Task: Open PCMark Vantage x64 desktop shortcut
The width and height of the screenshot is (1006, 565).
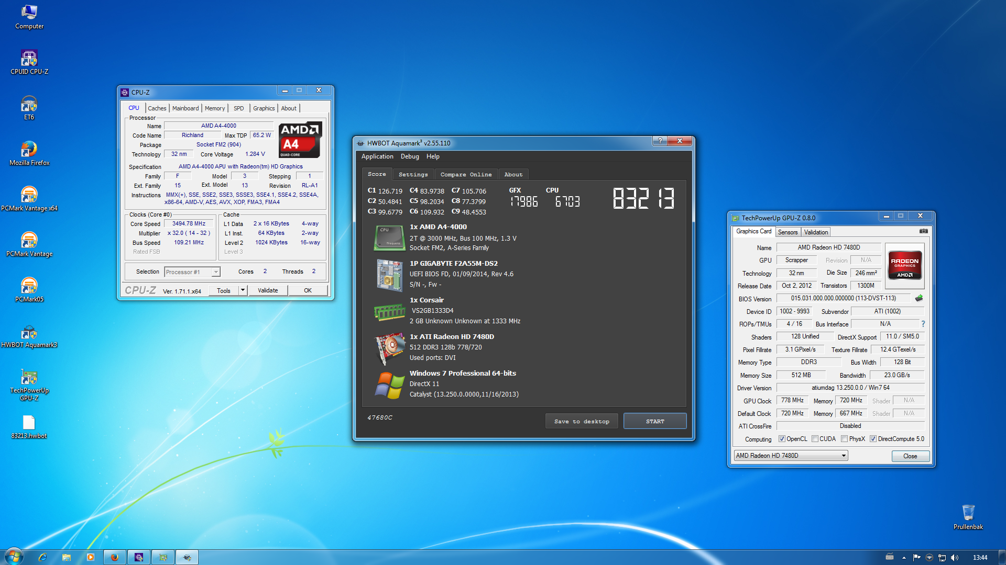Action: (x=29, y=199)
